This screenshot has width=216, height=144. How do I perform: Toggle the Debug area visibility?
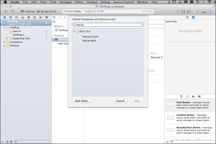[x=204, y=11]
